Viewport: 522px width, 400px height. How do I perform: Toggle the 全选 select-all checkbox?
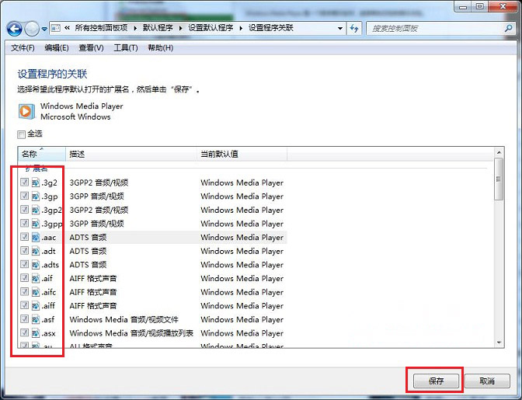pos(21,134)
